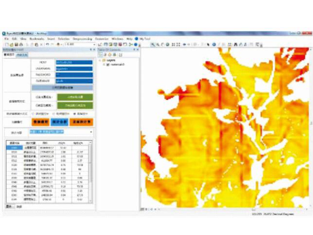Select the Zoom In tool
The width and height of the screenshot is (313, 235).
click(x=153, y=44)
